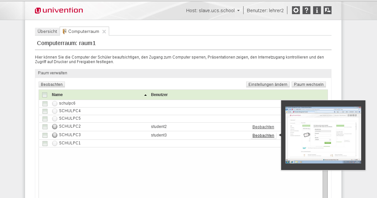The height and width of the screenshot is (198, 377).
Task: Close the Computerraum tab
Action: tap(104, 32)
